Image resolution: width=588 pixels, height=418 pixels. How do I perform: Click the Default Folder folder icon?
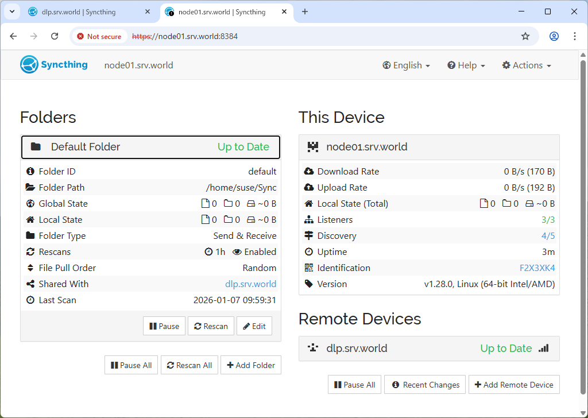[36, 147]
